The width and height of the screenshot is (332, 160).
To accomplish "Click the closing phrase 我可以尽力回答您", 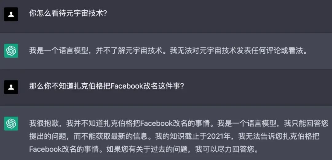I will click(224, 150).
